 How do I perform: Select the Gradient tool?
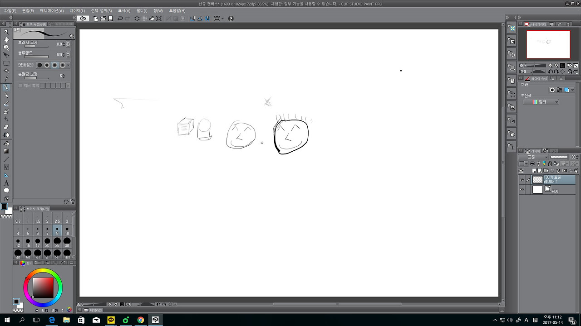tap(6, 151)
